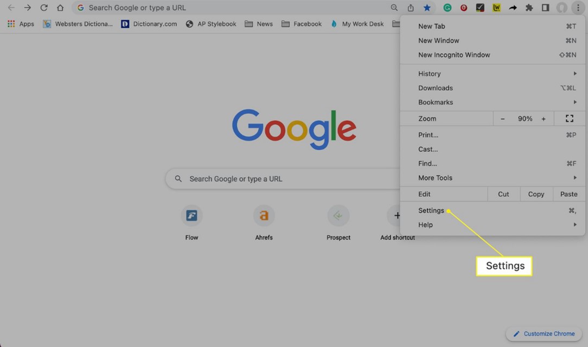Open the Grammarly extension icon
Screen dimensions: 588x347
[448, 8]
